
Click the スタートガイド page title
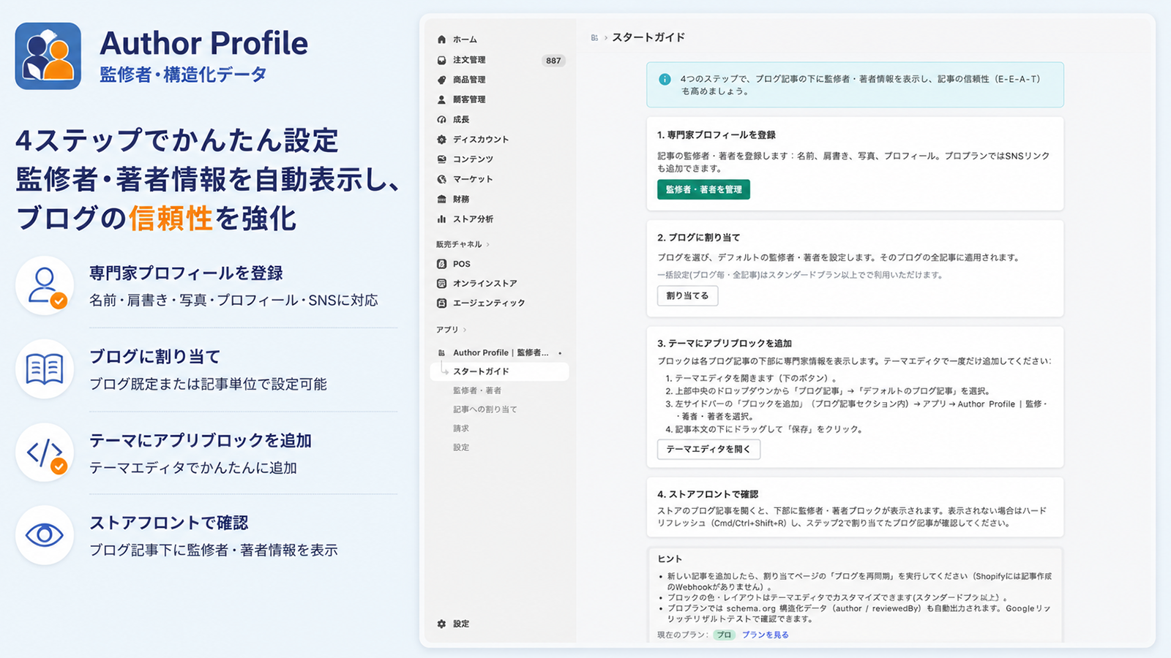tap(648, 37)
